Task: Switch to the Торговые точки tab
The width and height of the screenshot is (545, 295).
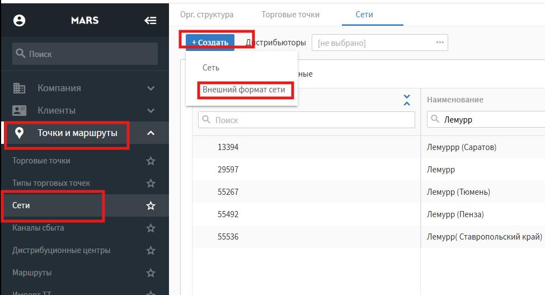Action: tap(290, 15)
